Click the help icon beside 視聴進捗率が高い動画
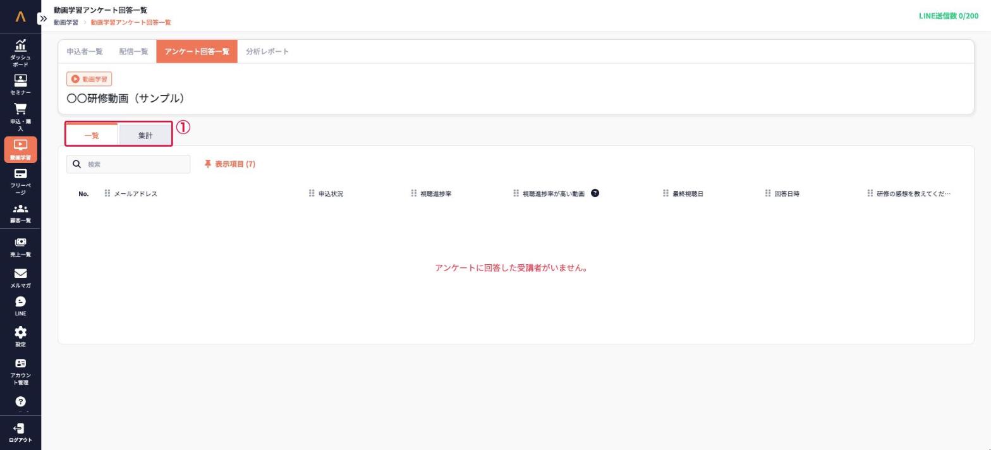 pos(595,193)
